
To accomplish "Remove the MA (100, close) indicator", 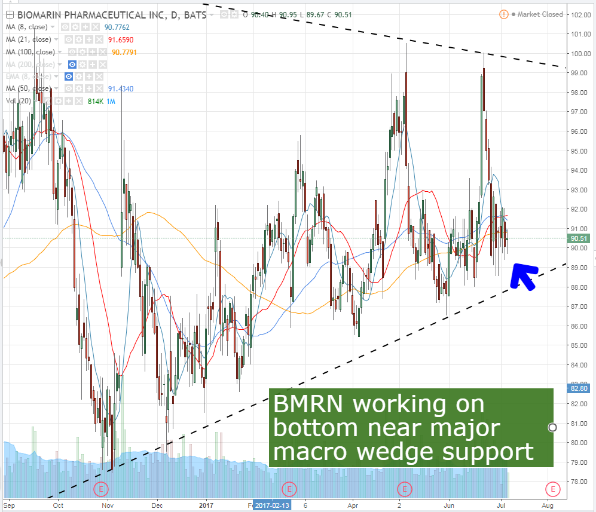I will point(103,52).
